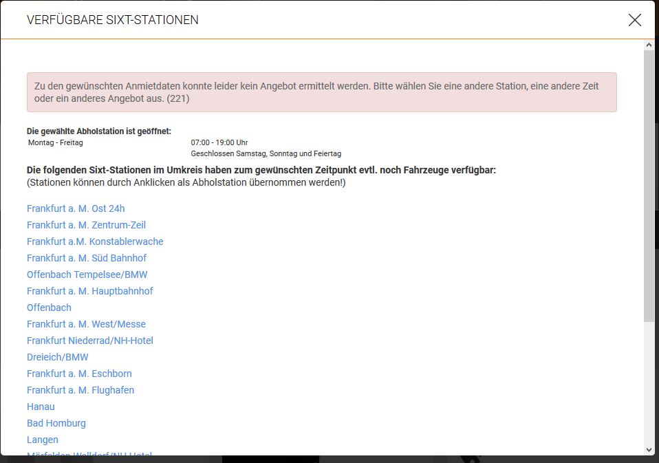Choose Frankfurt a.M. Konstablerwache as pickup station
Image resolution: width=659 pixels, height=463 pixels.
pos(95,241)
